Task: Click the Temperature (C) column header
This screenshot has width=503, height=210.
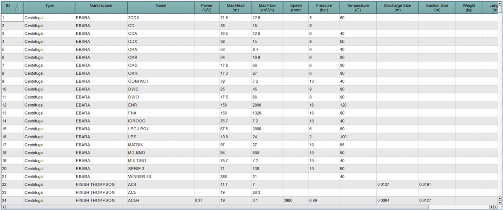Action: [357, 7]
